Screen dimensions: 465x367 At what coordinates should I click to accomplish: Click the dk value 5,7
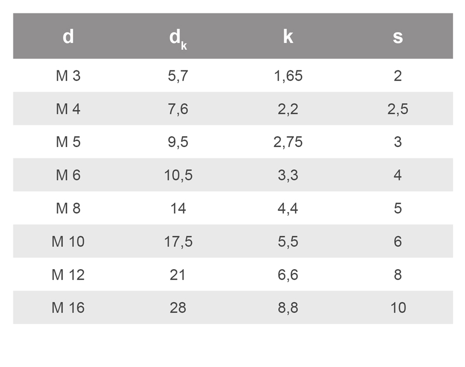[178, 76]
